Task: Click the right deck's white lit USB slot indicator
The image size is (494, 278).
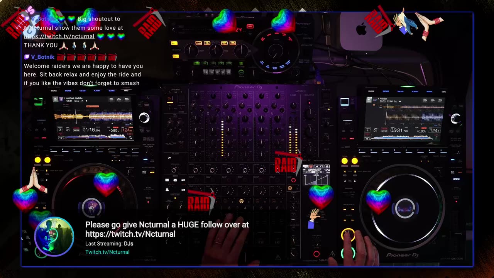Action: point(345,102)
